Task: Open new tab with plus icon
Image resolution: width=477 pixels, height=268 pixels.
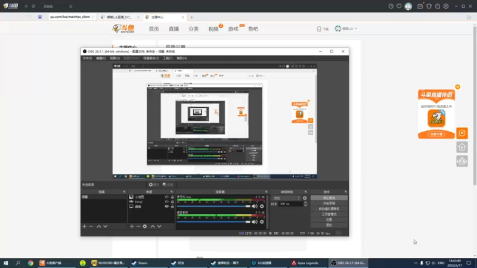Action: pos(191,17)
